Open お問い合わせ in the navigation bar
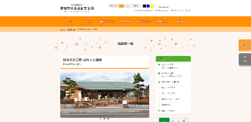 point(162,21)
